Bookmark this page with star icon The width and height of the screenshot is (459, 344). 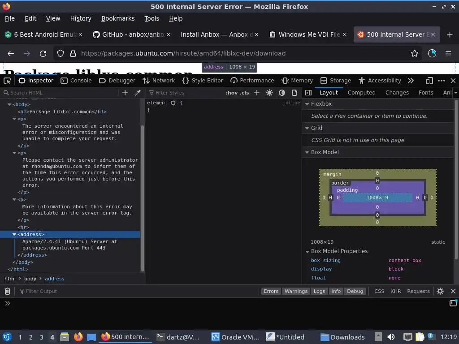415,54
